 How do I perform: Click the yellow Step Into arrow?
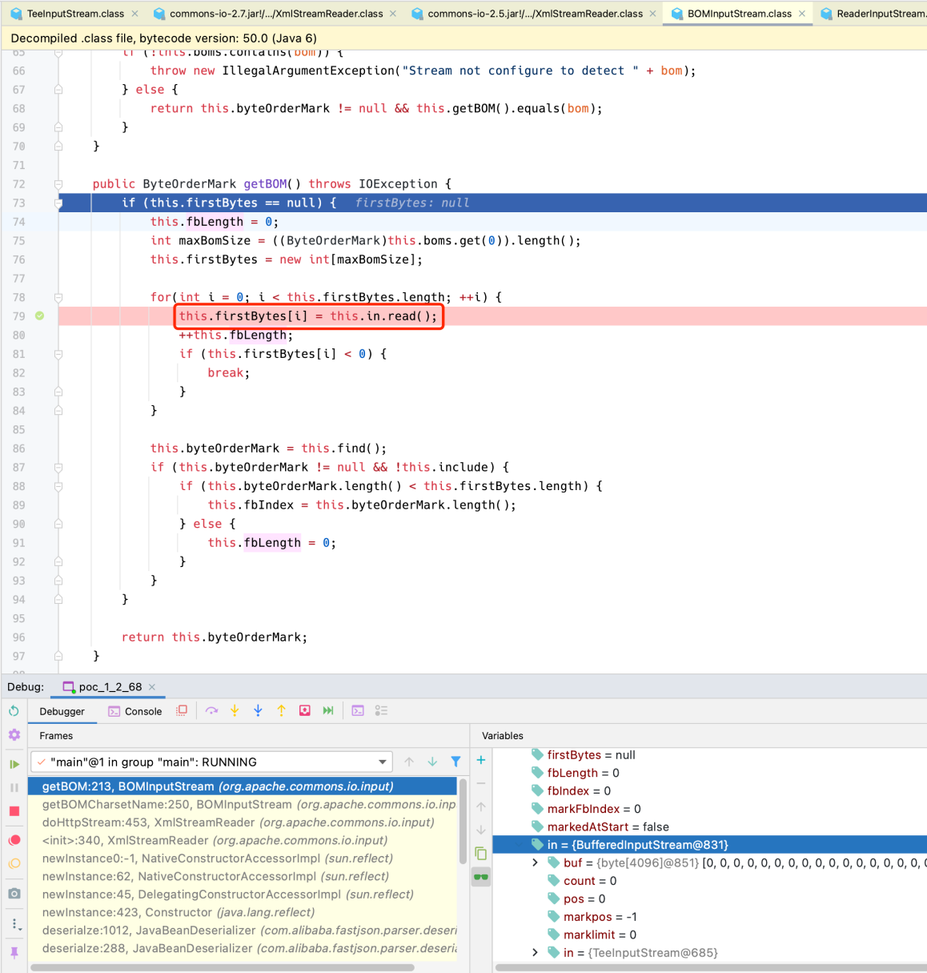click(235, 710)
